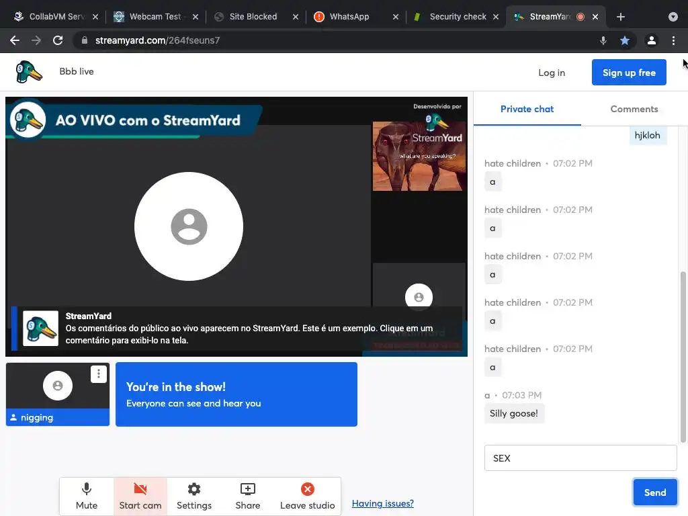Viewport: 688px width, 516px height.
Task: Click the large avatar placeholder in stream
Action: [189, 226]
